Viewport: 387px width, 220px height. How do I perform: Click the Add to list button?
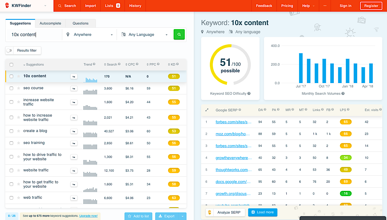pos(138,216)
